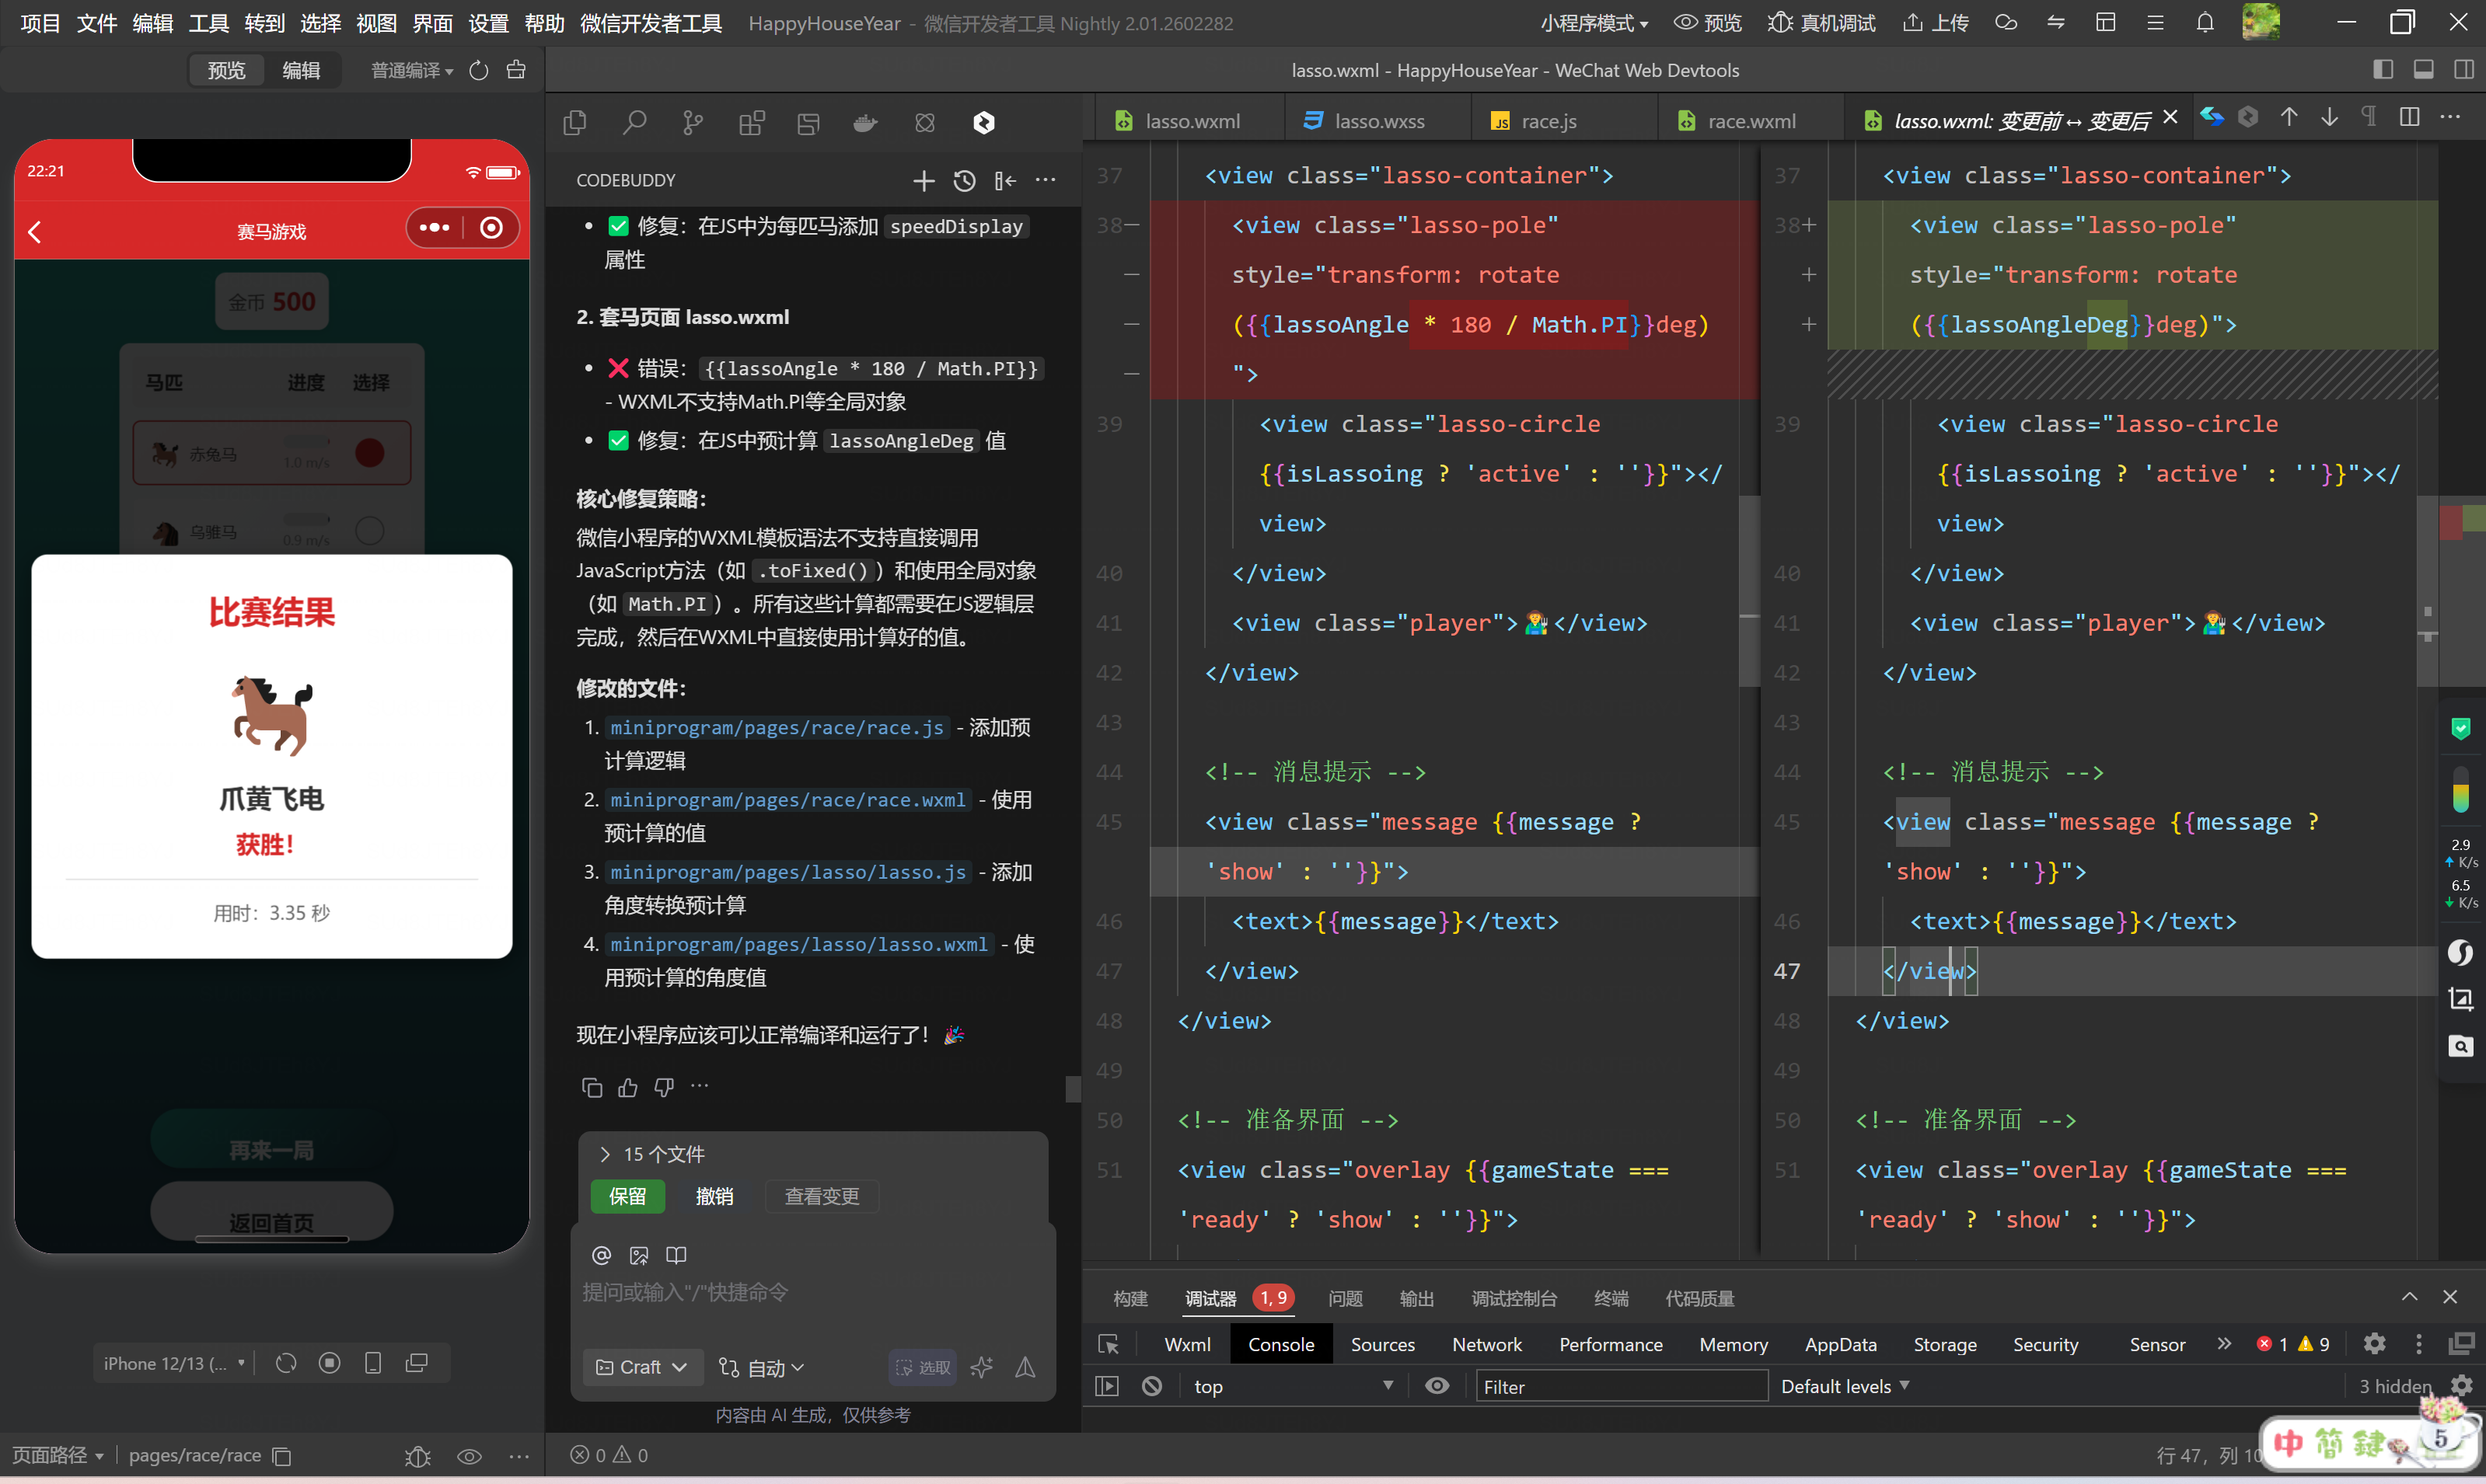
Task: Expand the 15 个文件 list
Action: pos(604,1154)
